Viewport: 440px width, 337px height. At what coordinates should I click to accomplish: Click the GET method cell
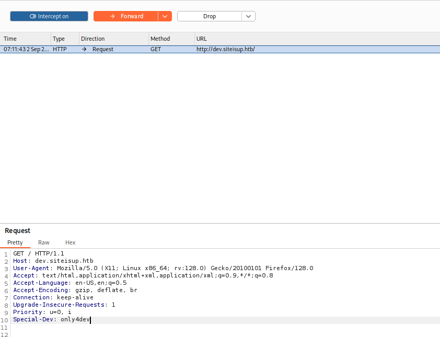pos(156,49)
